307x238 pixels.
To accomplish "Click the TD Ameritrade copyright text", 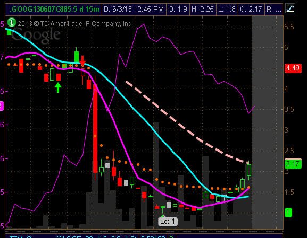I will (x=75, y=24).
